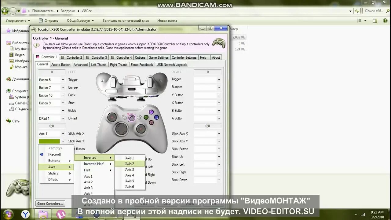Screen dimensions: 391x220
Task: Open Explorer help question mark icon
Action: point(385,20)
